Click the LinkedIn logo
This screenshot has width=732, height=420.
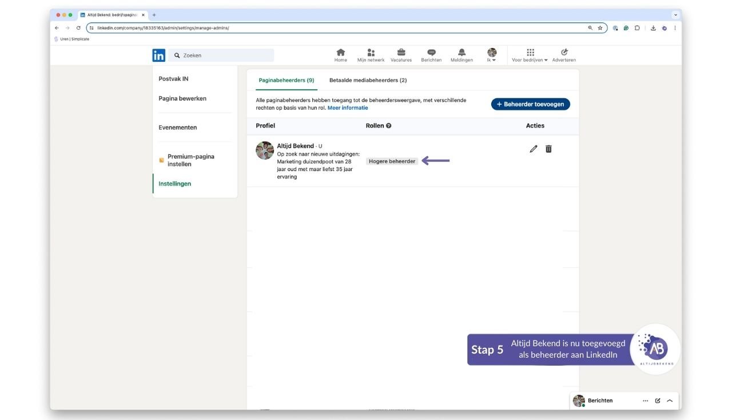coord(158,56)
